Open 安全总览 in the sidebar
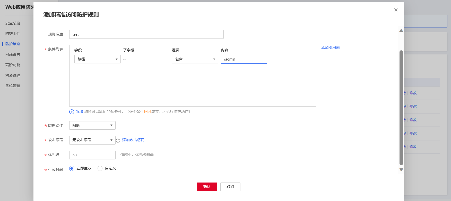Viewport: 451px width, 201px height. coord(13,23)
